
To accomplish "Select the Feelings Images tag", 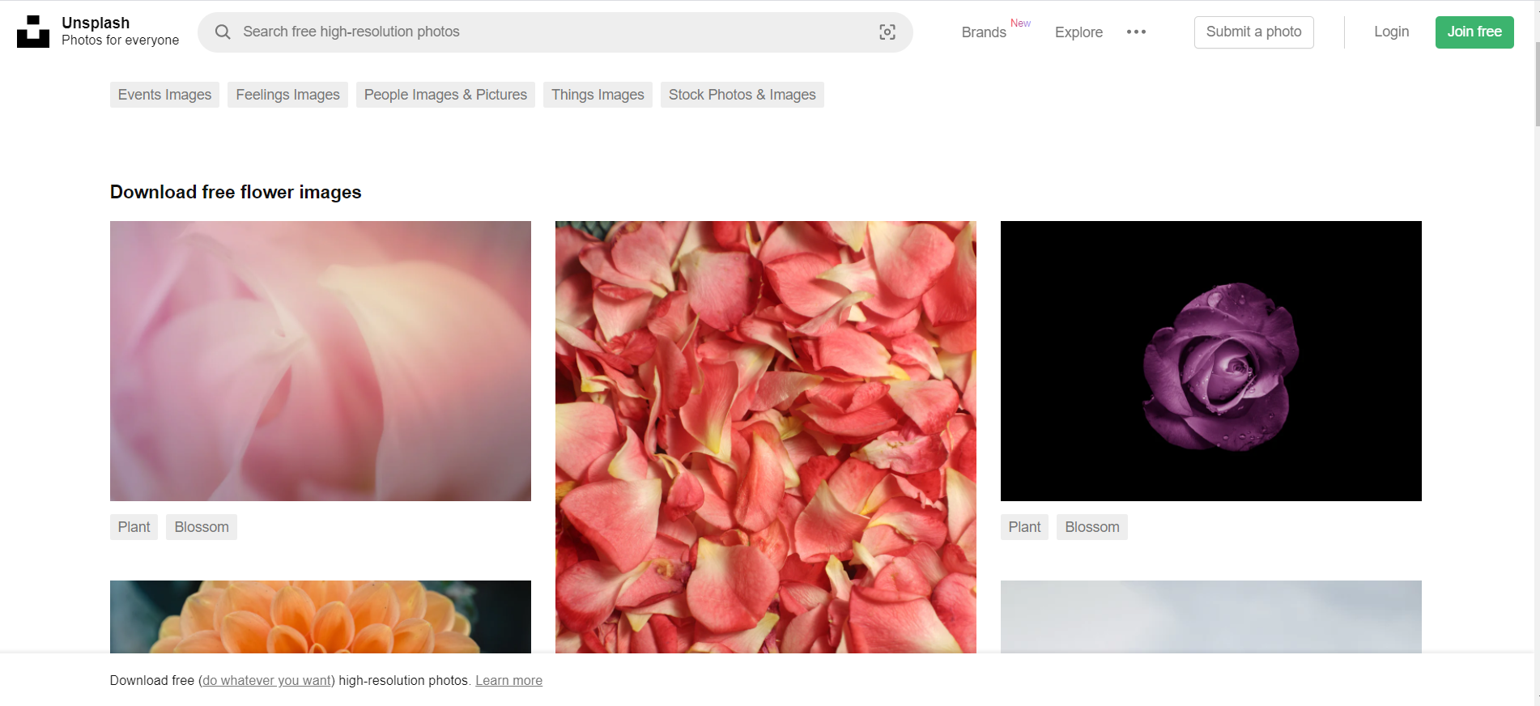I will 287,95.
